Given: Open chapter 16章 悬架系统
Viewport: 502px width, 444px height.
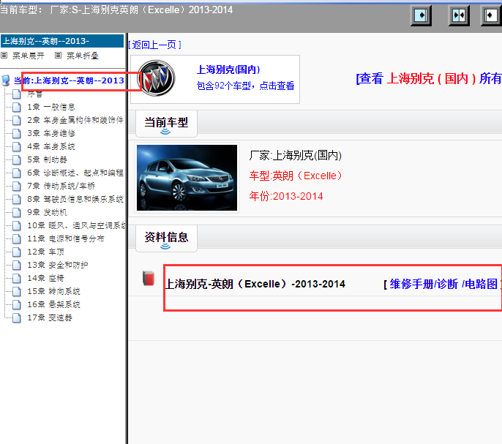Looking at the screenshot, I should point(54,304).
